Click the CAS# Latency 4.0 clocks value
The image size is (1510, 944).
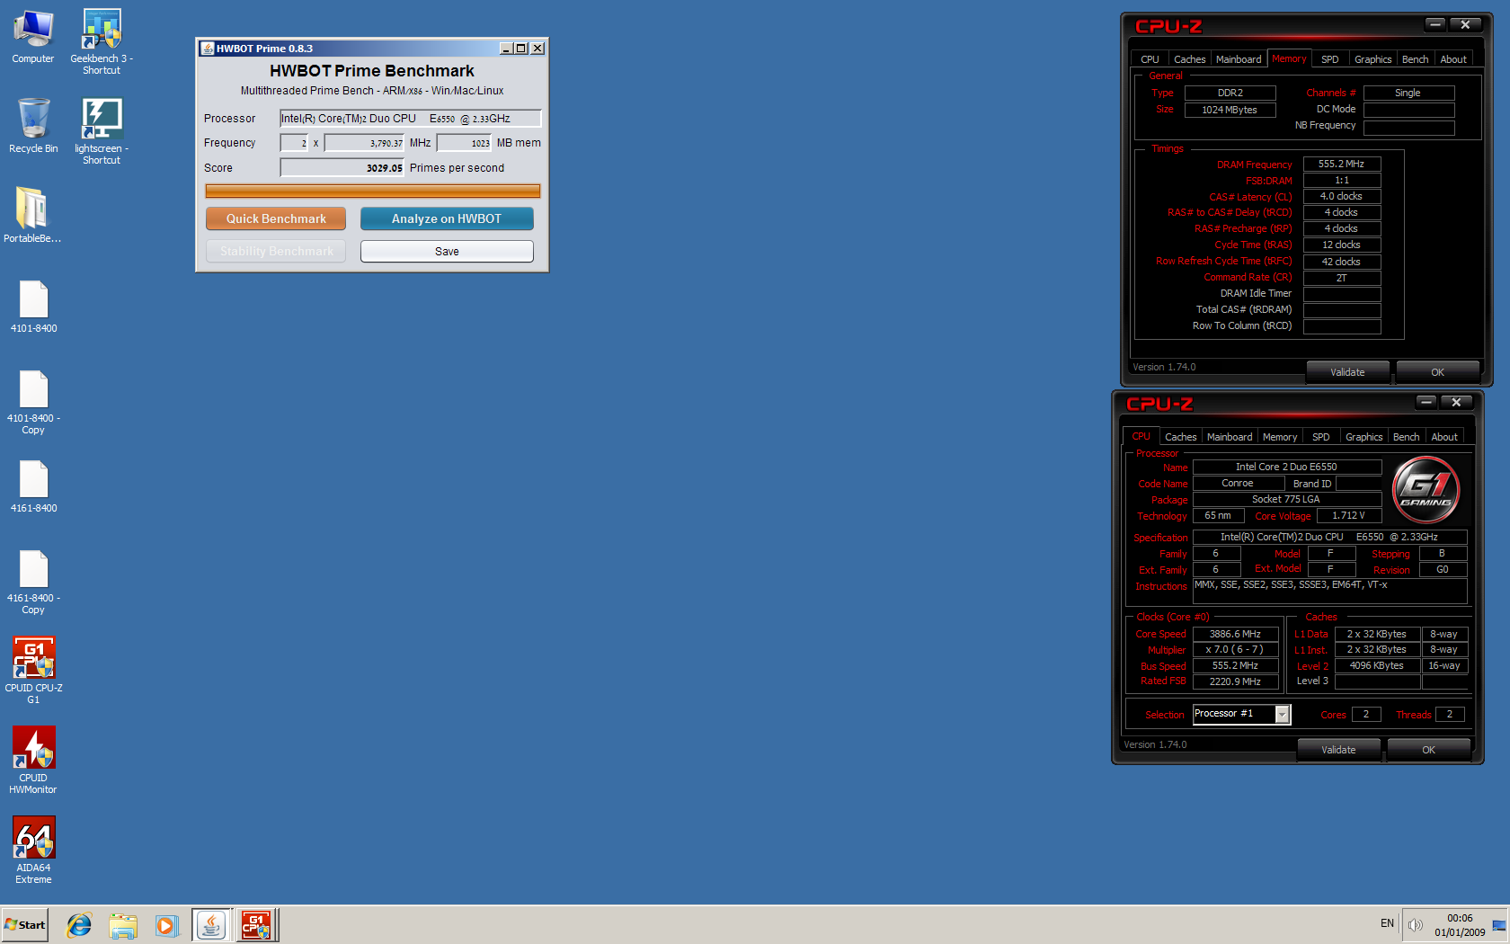(x=1342, y=197)
